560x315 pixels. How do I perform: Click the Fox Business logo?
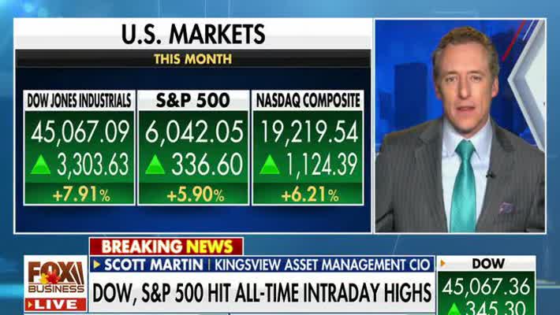tap(56, 277)
